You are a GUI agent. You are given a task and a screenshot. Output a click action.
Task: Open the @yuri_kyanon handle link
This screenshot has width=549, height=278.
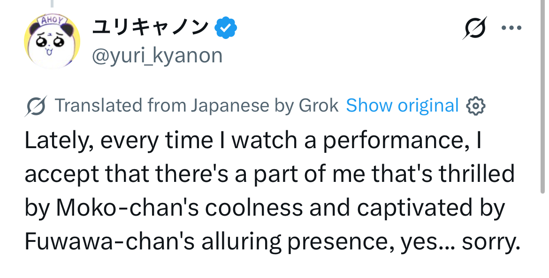pos(157,55)
